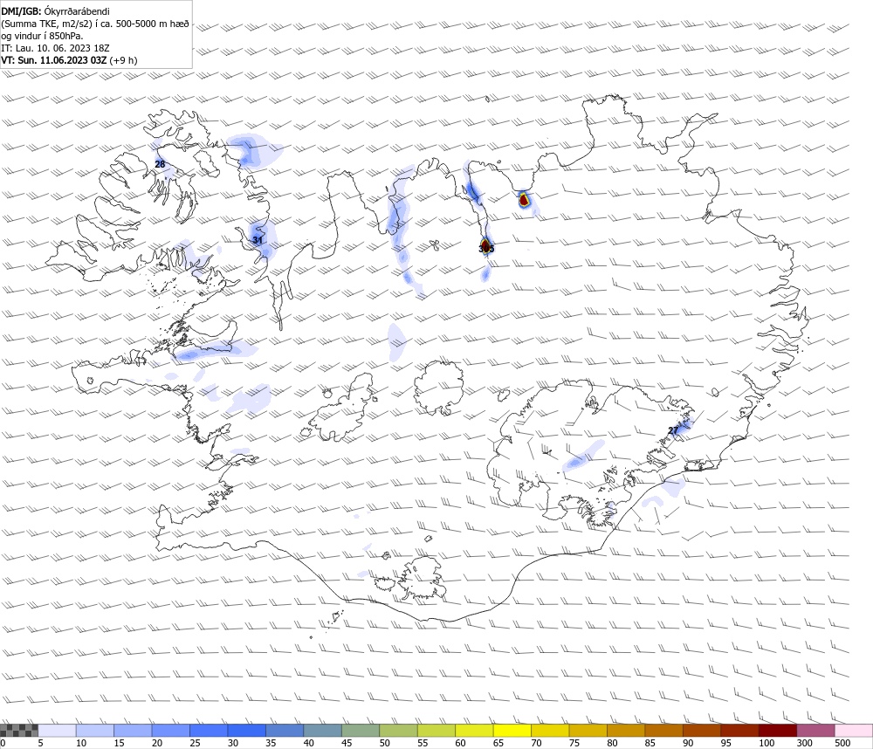Click legend number '60'
Screen dimensions: 873x749
click(x=460, y=743)
